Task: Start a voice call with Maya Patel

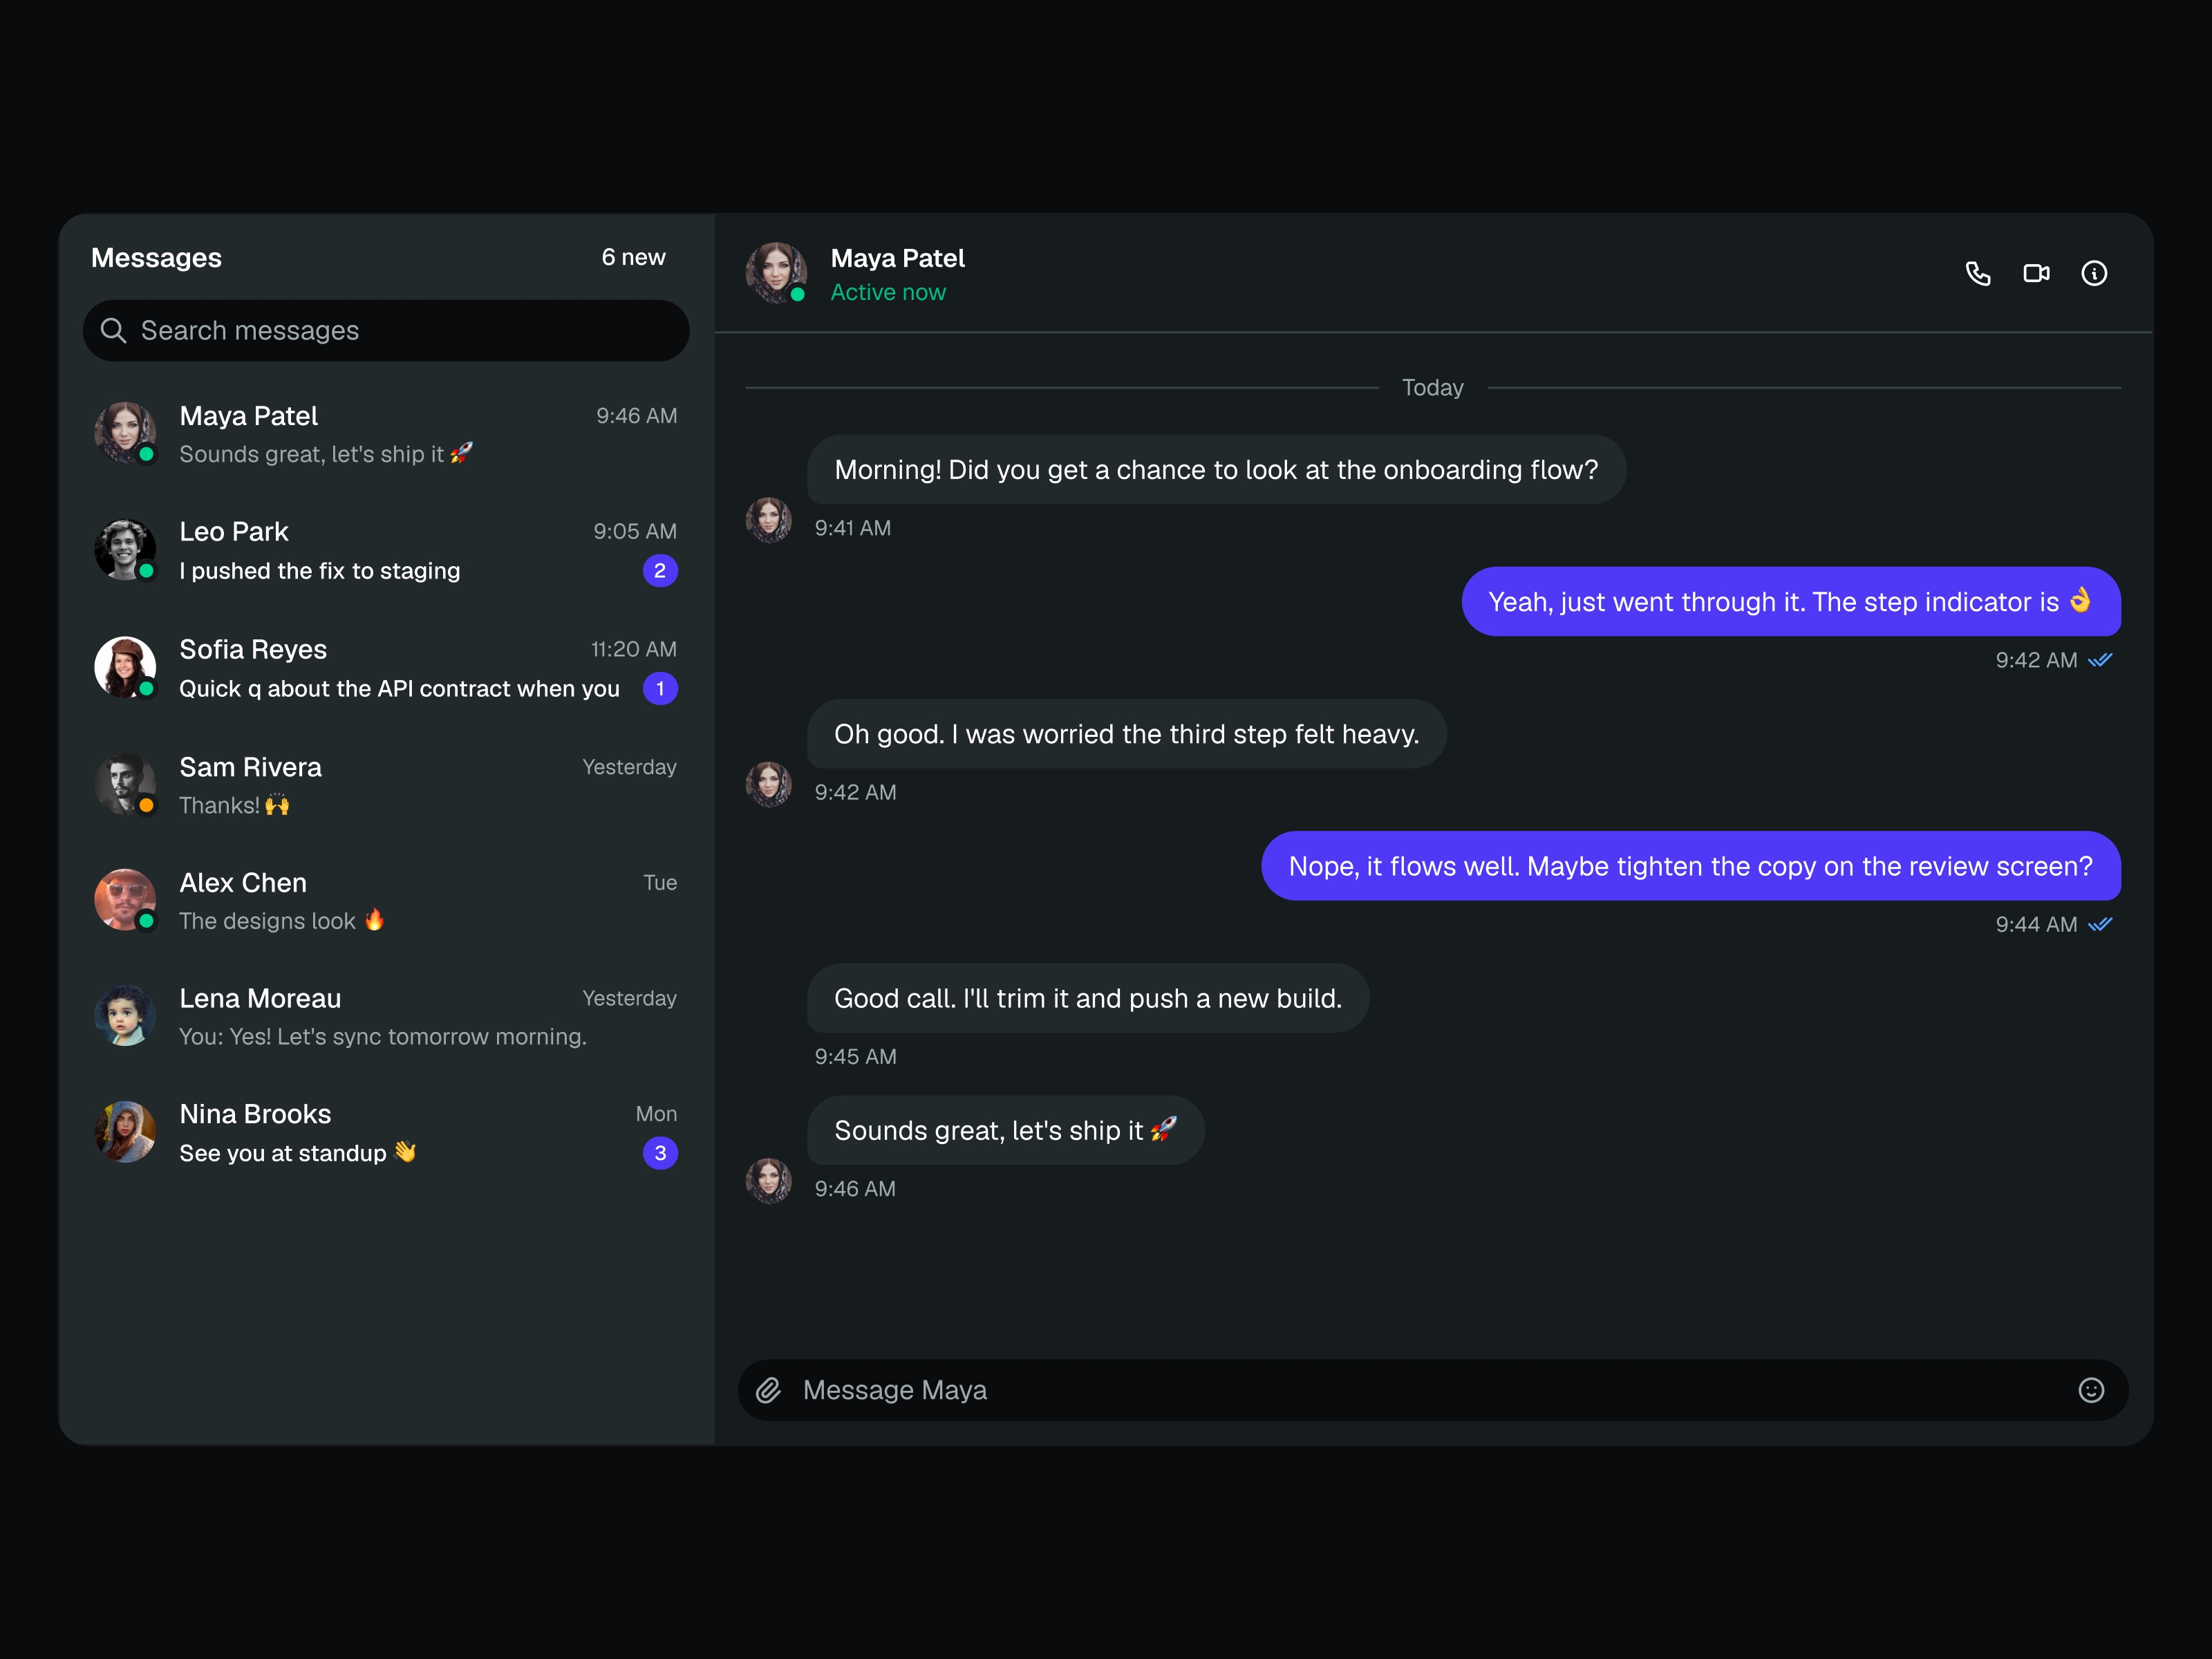Action: [1977, 273]
